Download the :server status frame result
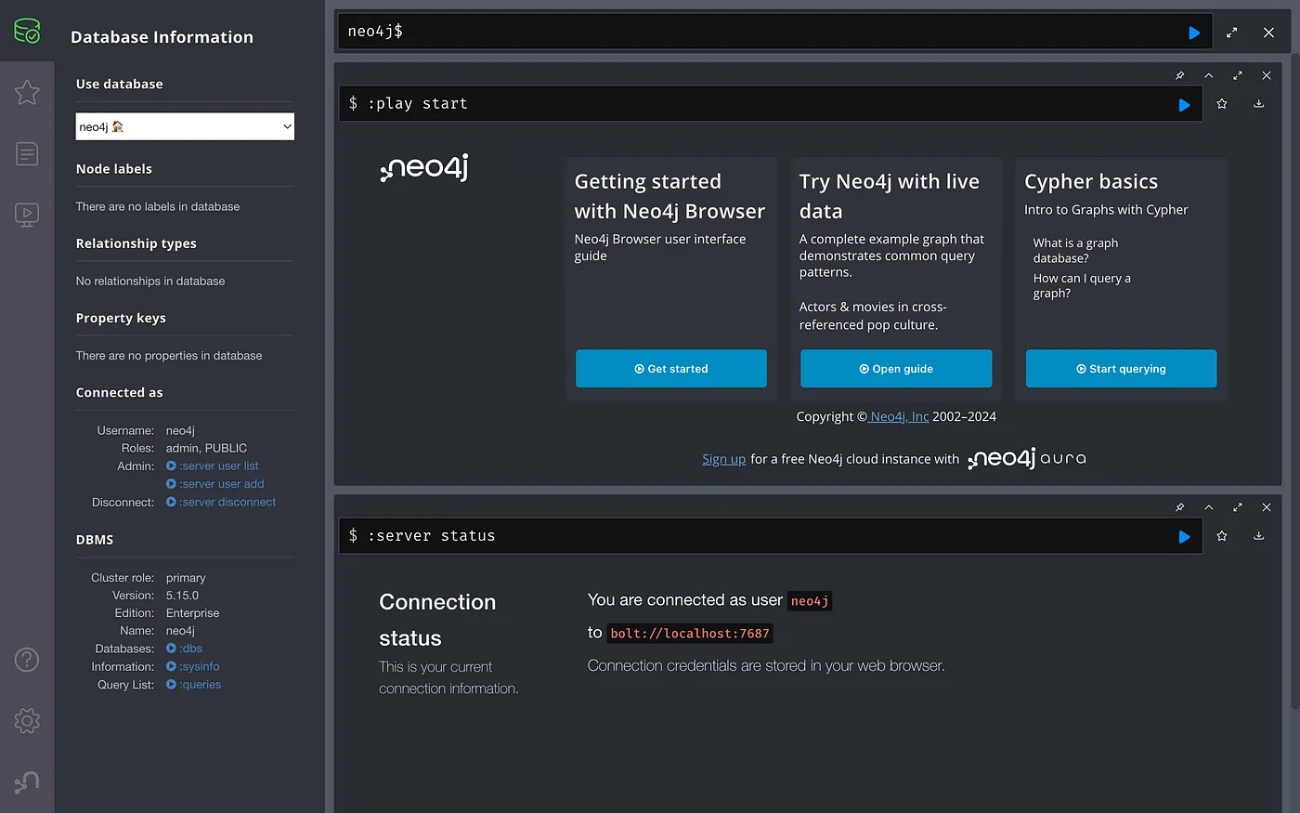Image resolution: width=1300 pixels, height=813 pixels. (x=1259, y=536)
